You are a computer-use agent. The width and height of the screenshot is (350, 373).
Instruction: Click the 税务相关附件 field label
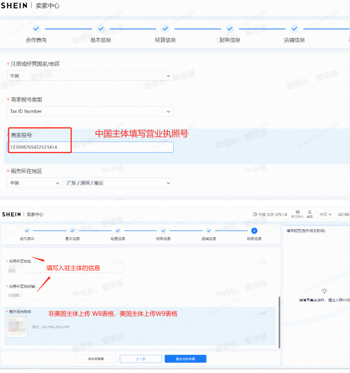(x=20, y=311)
